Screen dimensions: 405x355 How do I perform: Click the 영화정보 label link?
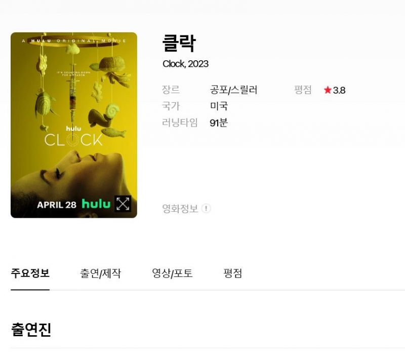click(180, 209)
